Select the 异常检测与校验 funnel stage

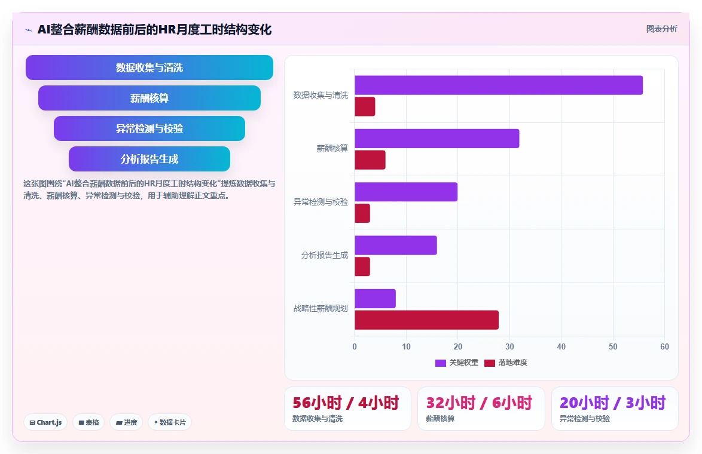pos(149,128)
